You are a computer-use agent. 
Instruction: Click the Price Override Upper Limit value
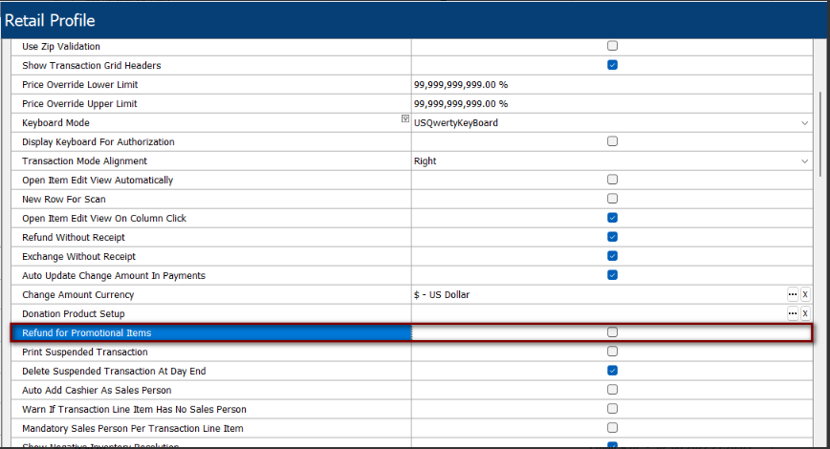[x=461, y=104]
